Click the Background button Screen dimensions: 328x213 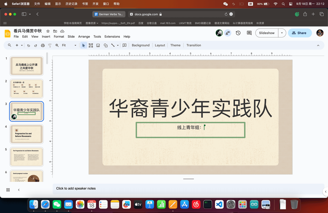[x=140, y=45]
